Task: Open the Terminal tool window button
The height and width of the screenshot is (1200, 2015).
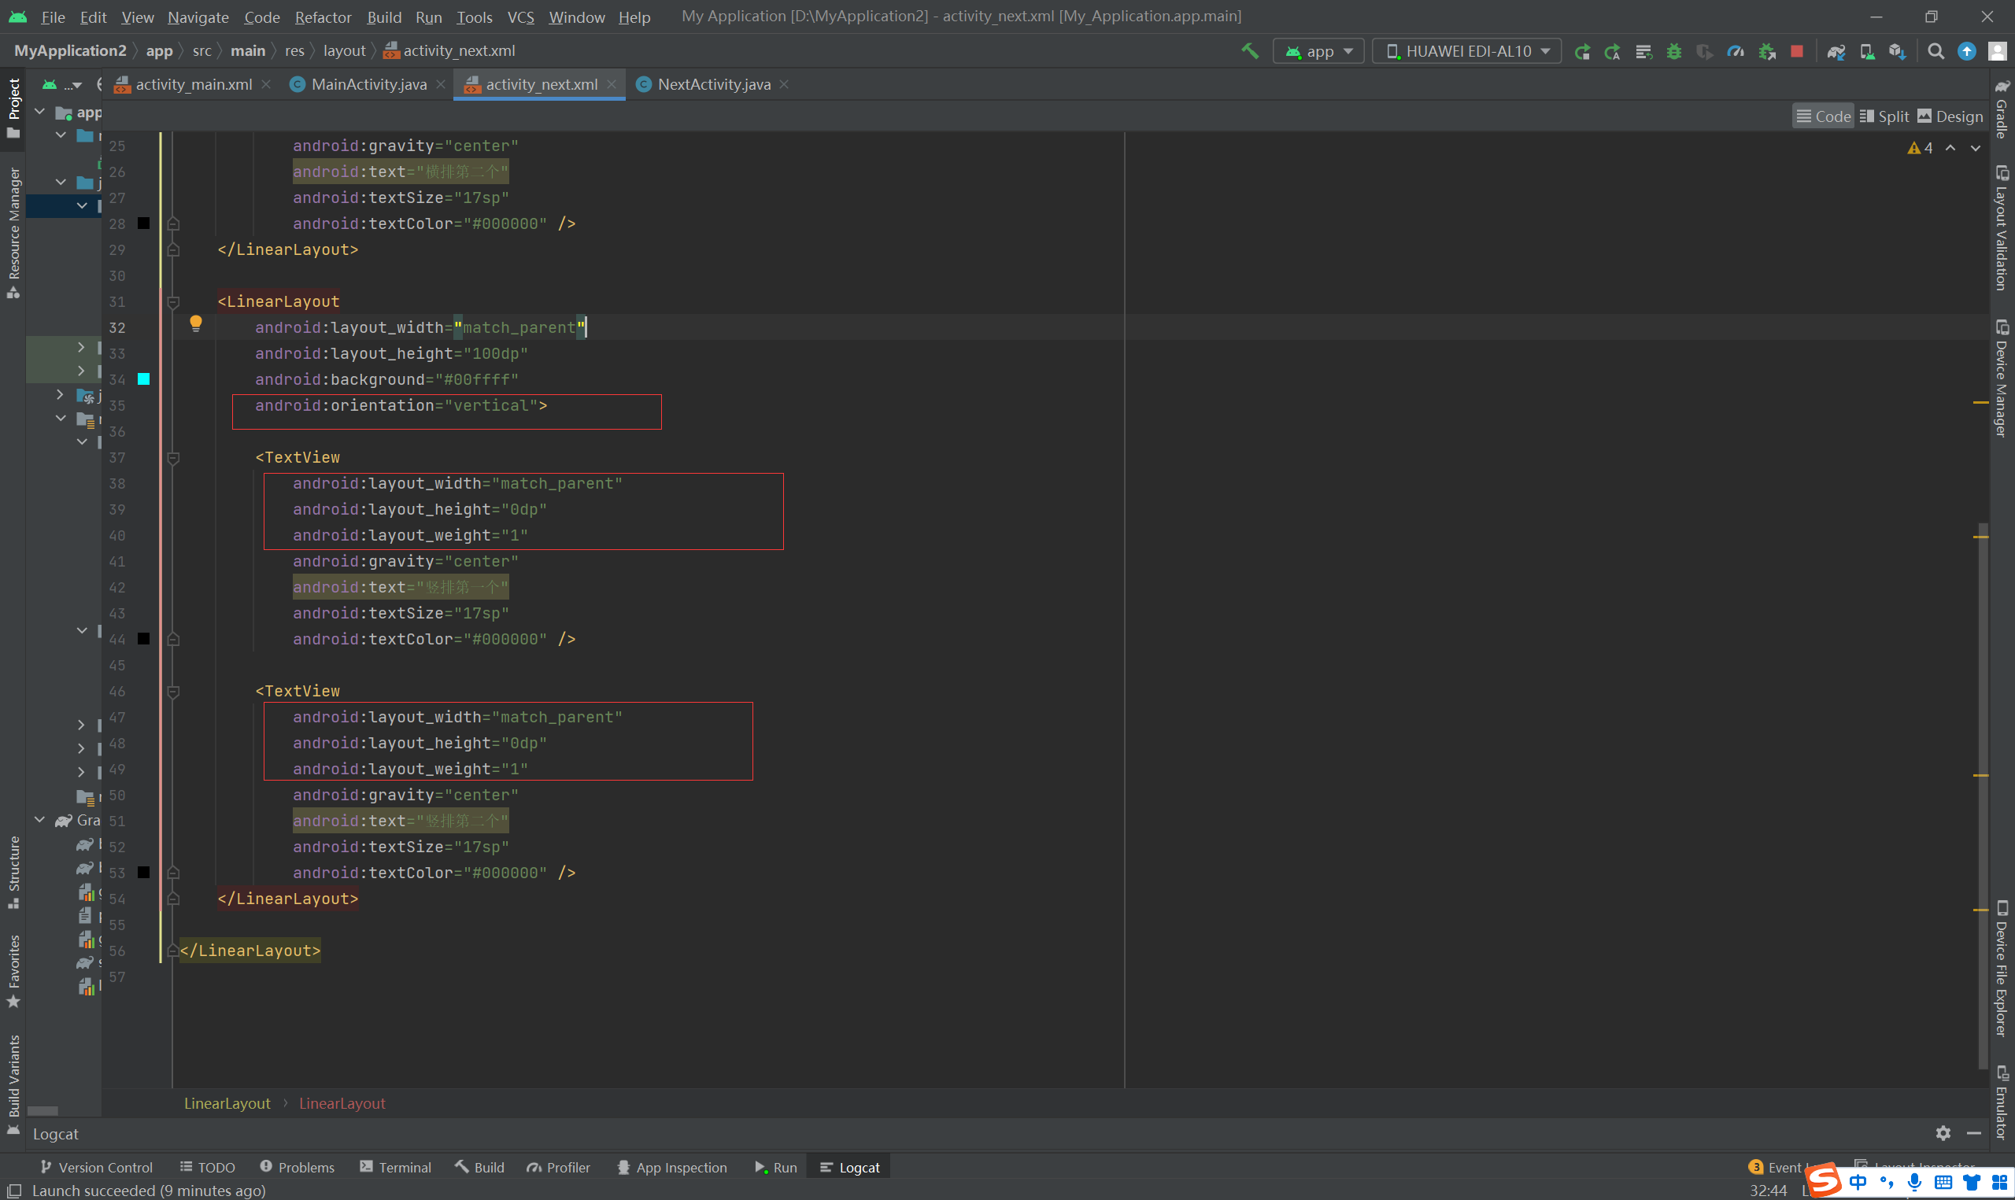Action: pyautogui.click(x=395, y=1167)
